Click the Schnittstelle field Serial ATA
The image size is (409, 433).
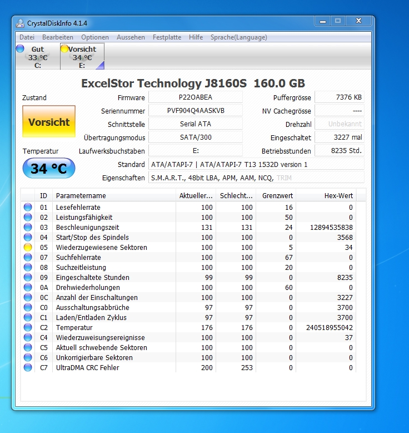[x=196, y=124]
